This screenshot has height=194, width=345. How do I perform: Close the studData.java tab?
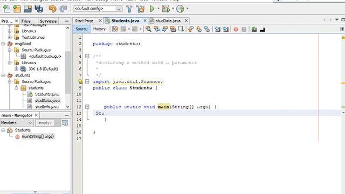tap(186, 20)
